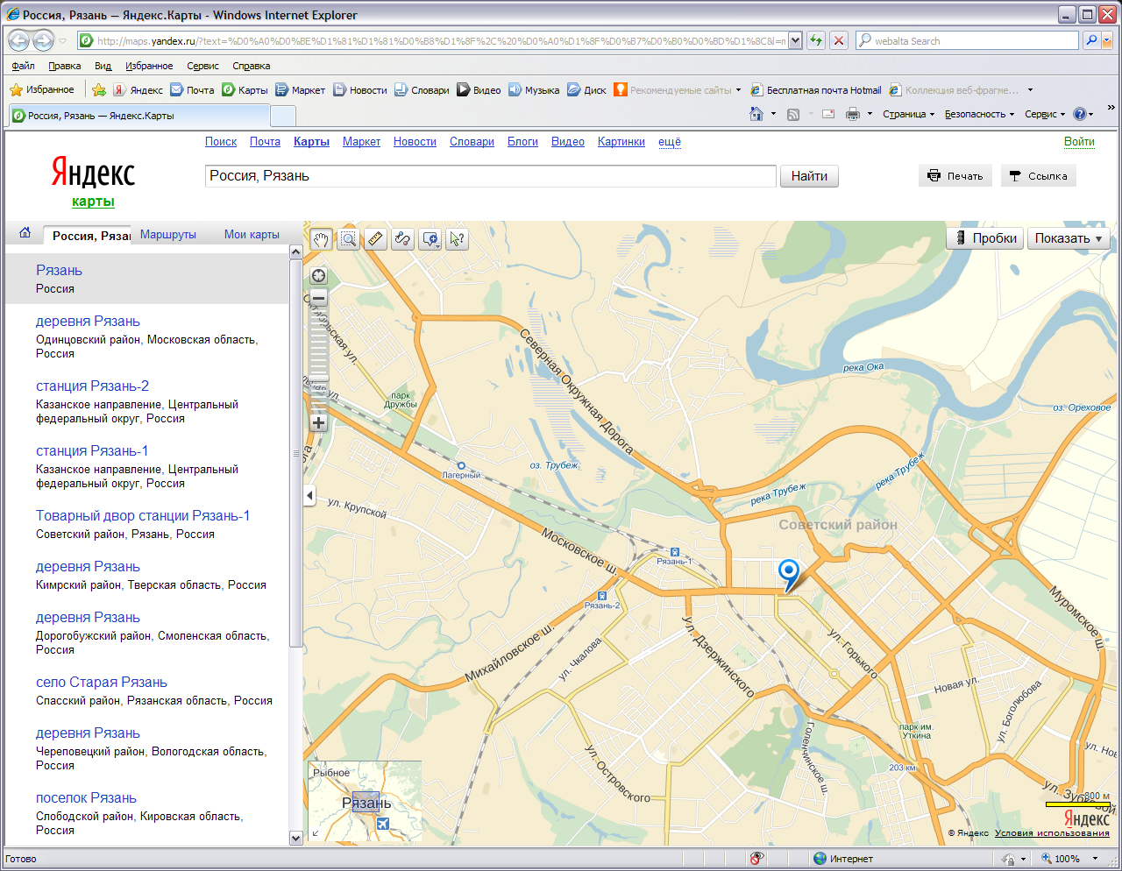Click the IE print toolbar icon
Viewport: 1122px width, 871px height.
pyautogui.click(x=853, y=114)
